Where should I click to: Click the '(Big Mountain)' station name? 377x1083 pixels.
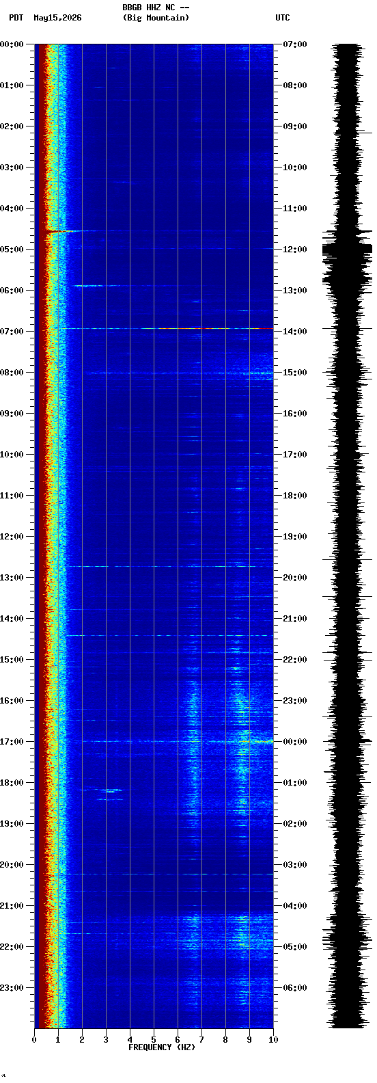(x=156, y=18)
